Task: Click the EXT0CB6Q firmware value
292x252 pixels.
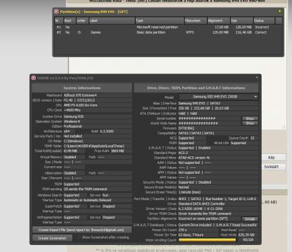Action: 186,128
